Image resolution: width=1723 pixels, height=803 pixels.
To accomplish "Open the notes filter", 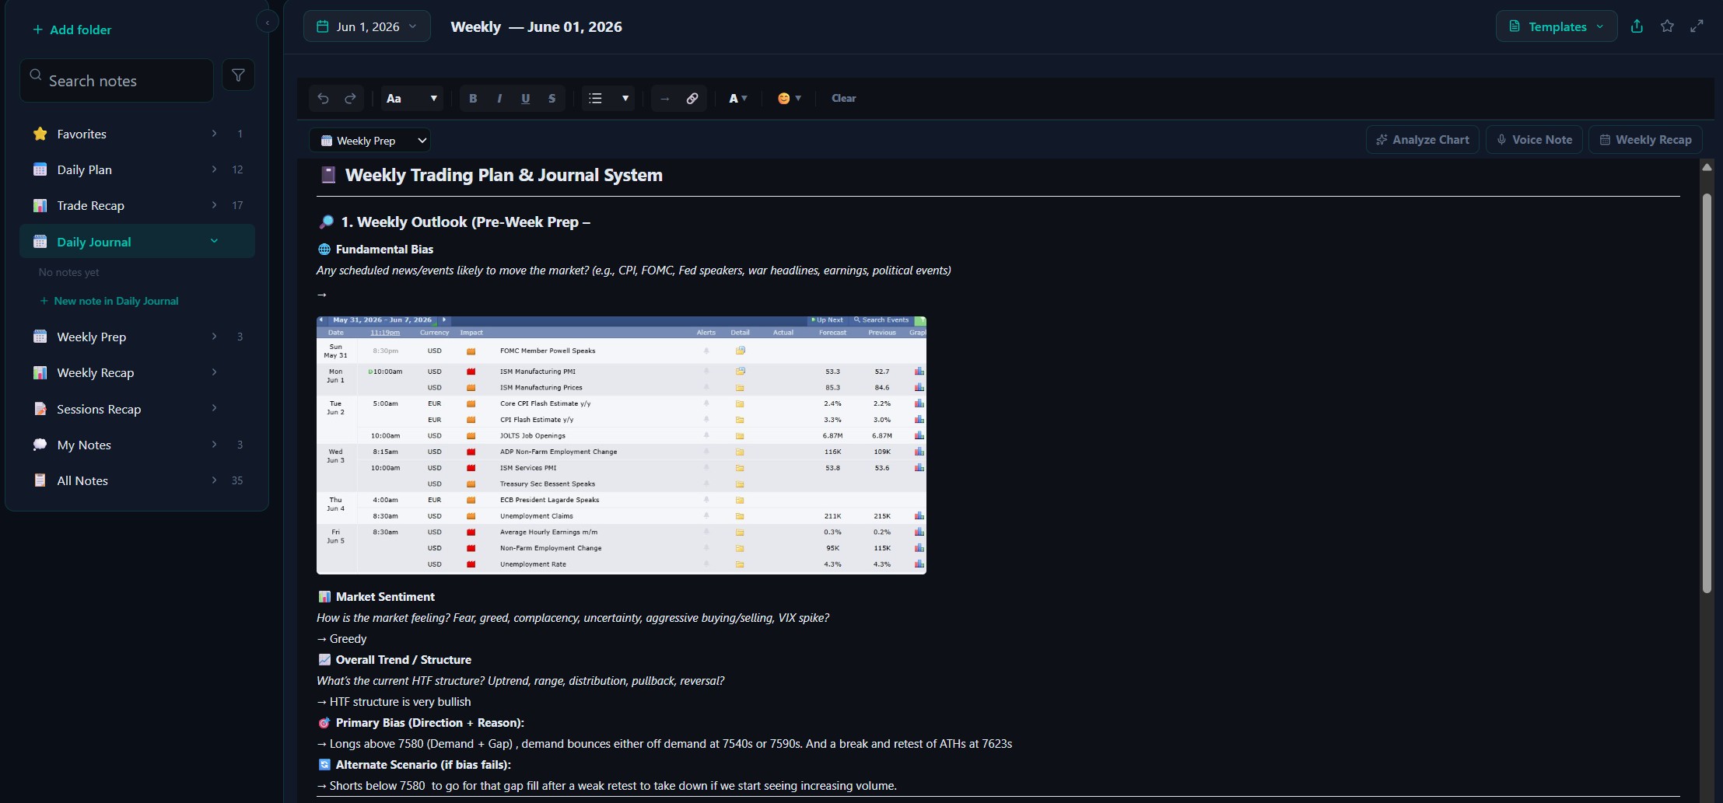I will pos(239,75).
